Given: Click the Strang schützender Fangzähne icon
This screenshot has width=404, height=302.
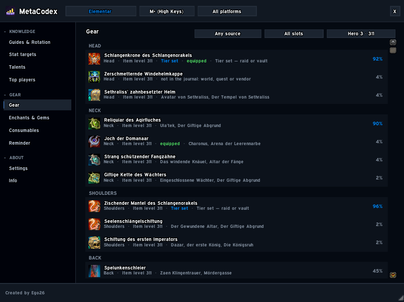Looking at the screenshot, I should click(94, 160).
